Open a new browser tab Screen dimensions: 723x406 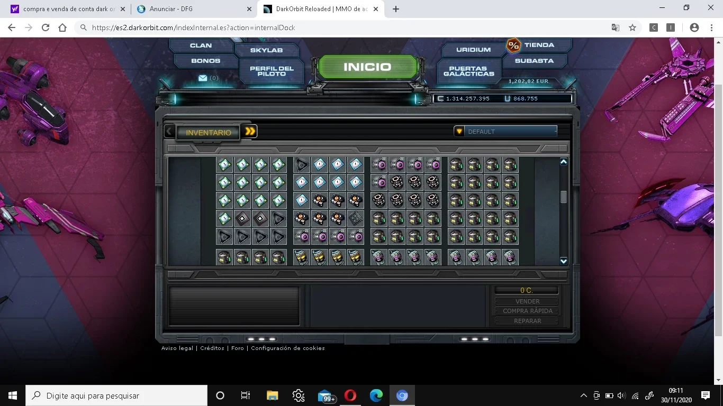(396, 9)
